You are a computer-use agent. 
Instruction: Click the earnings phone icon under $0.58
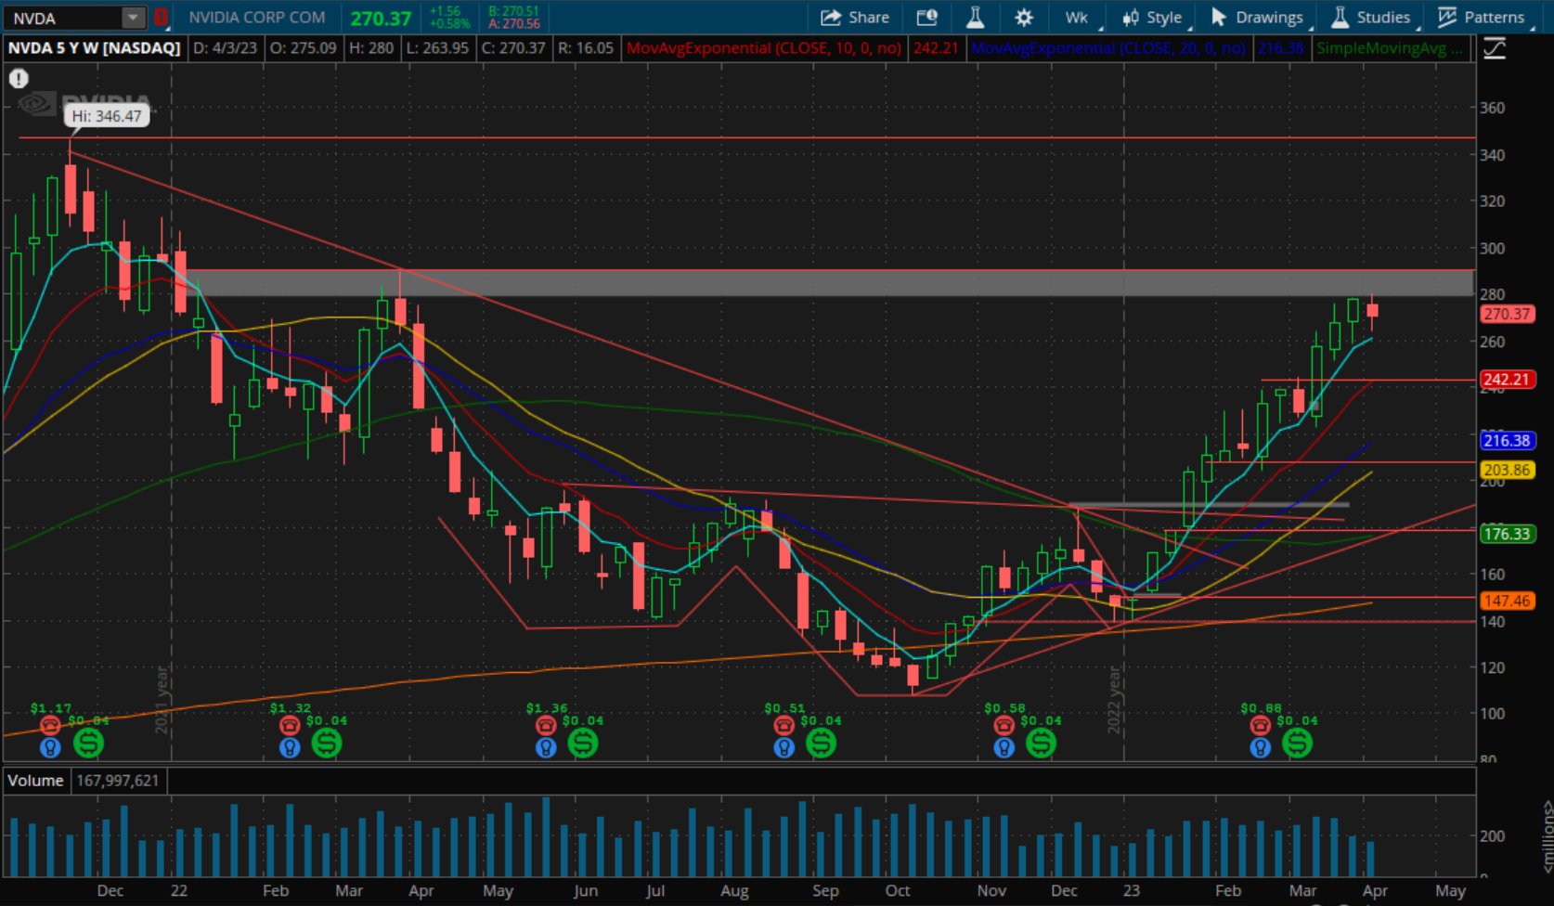1004,726
